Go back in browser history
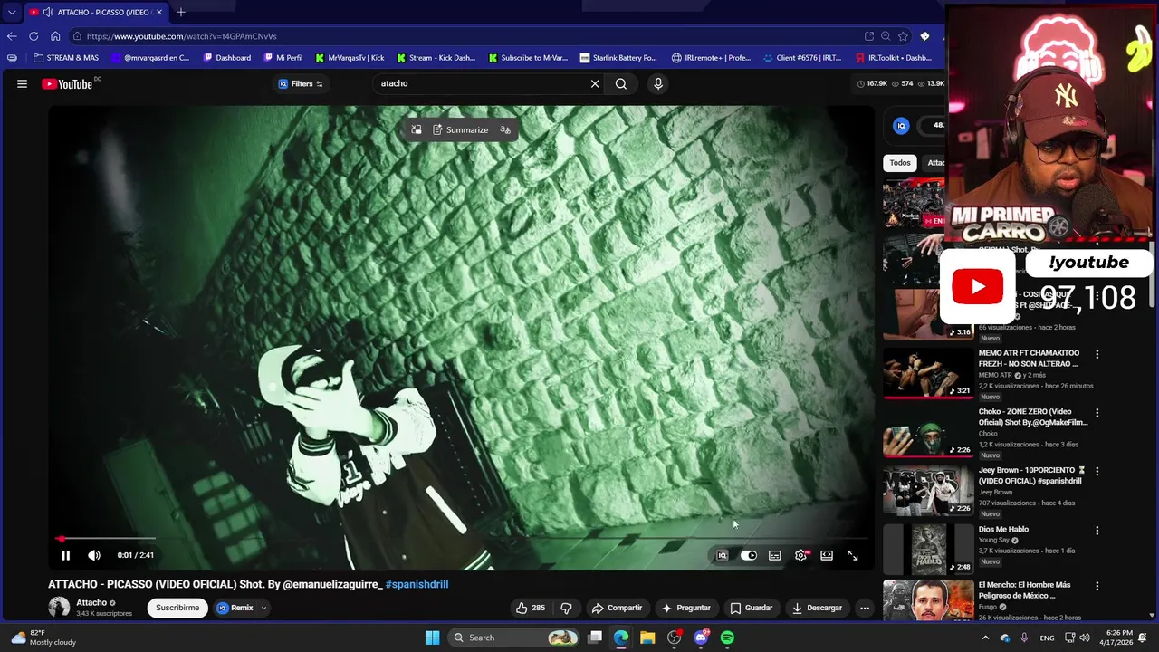1159x652 pixels. (x=12, y=36)
